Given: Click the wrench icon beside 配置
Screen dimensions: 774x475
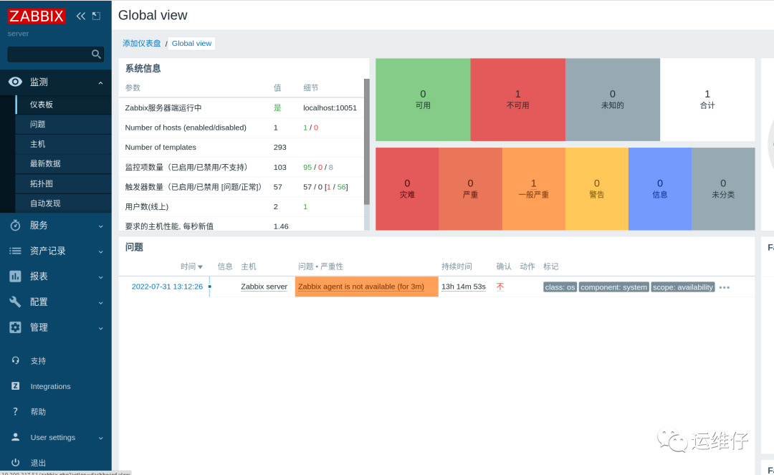Looking at the screenshot, I should click(x=15, y=302).
